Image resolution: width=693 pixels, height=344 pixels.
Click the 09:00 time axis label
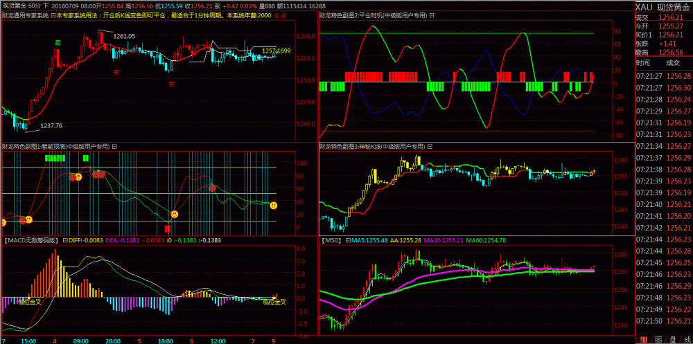pyautogui.click(x=81, y=341)
